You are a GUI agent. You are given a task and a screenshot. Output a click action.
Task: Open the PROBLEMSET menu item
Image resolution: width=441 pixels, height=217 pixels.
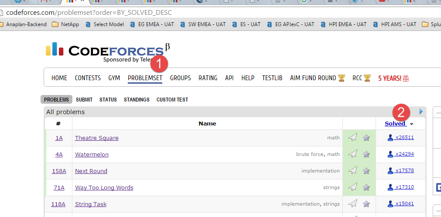click(x=145, y=78)
